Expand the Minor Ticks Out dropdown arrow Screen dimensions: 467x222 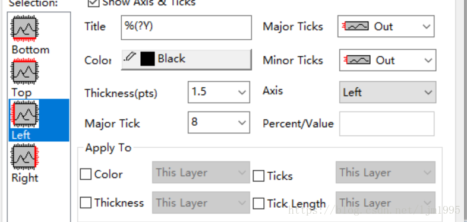[428, 60]
